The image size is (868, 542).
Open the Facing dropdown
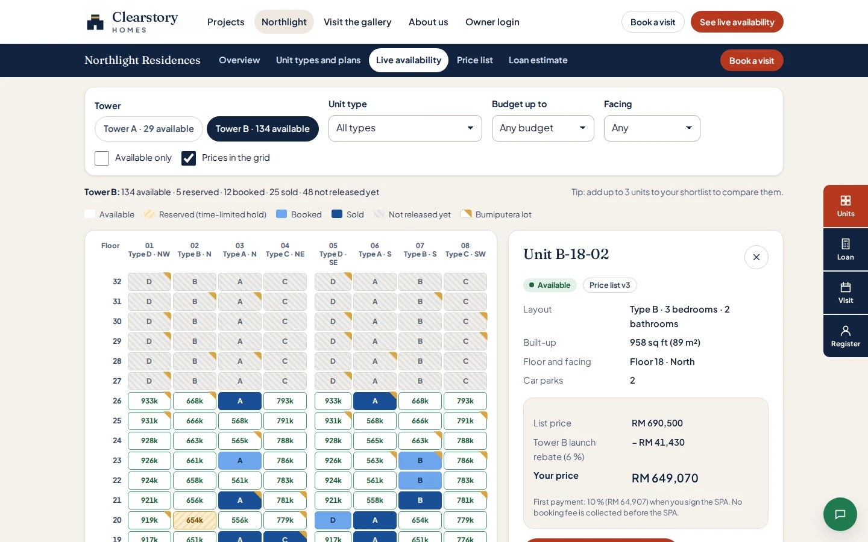point(652,128)
